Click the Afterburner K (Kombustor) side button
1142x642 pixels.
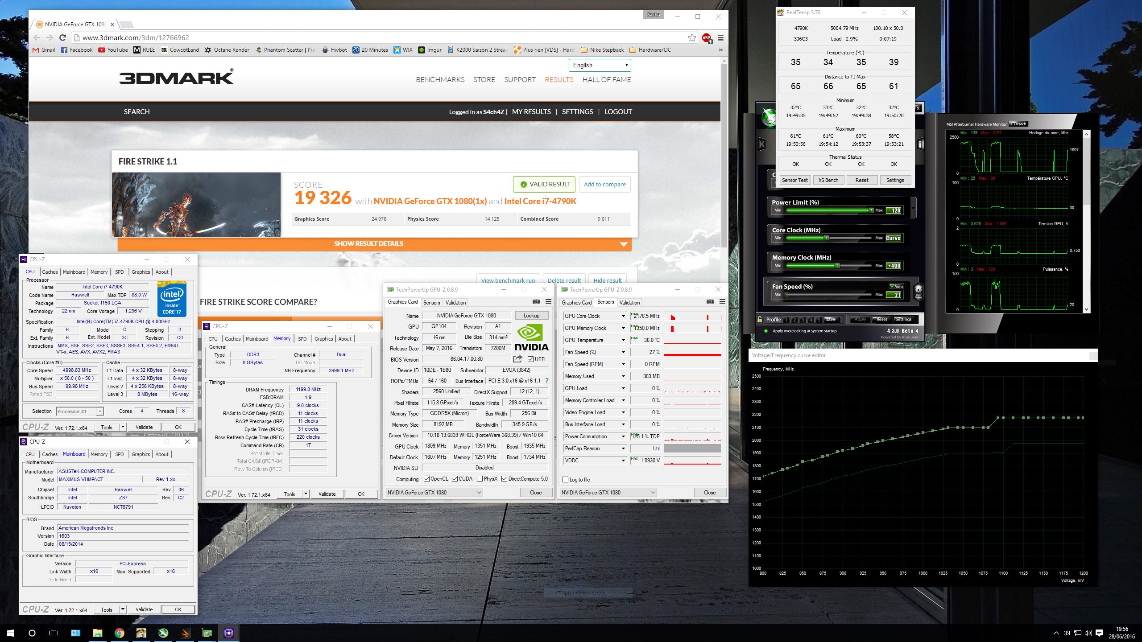[x=762, y=144]
